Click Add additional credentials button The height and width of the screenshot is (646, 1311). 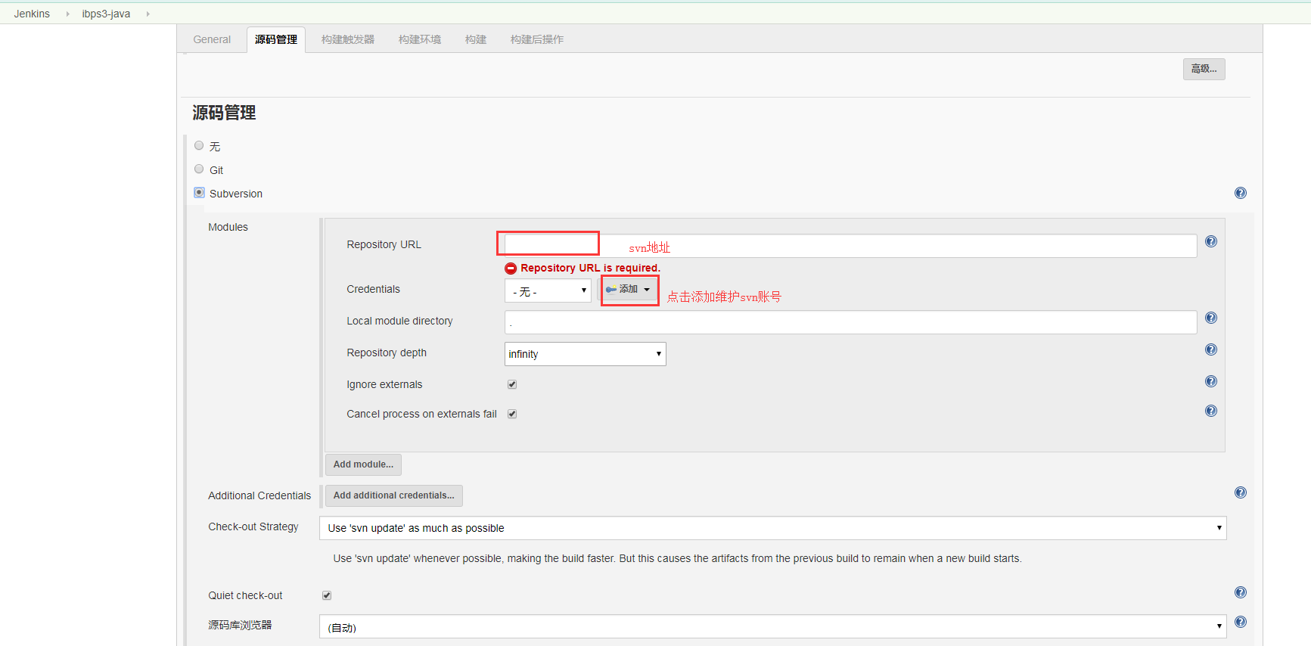pos(393,495)
